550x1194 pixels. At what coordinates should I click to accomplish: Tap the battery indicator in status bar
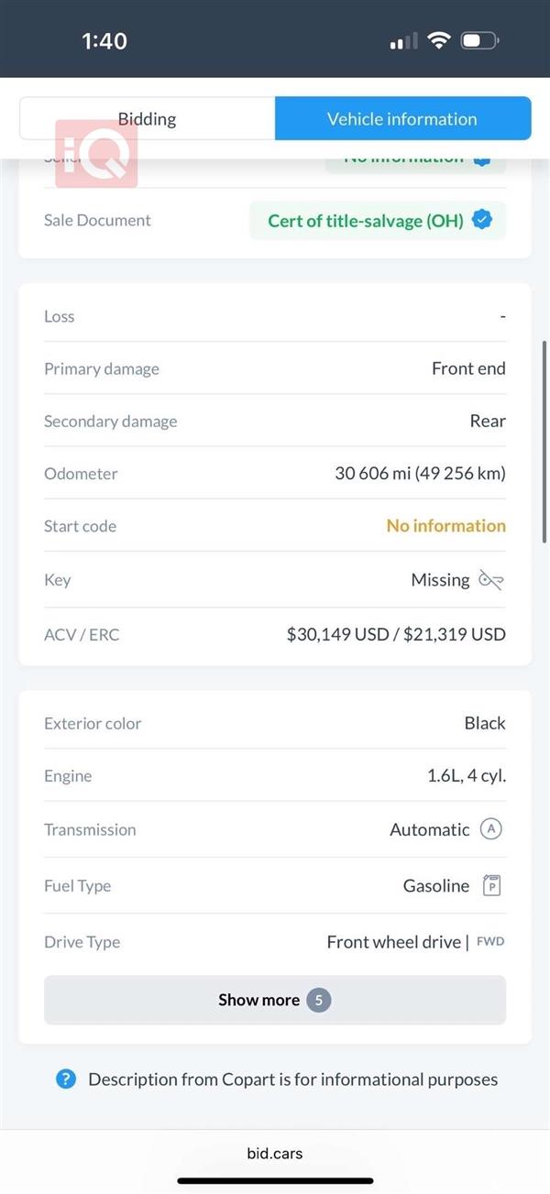(x=479, y=40)
